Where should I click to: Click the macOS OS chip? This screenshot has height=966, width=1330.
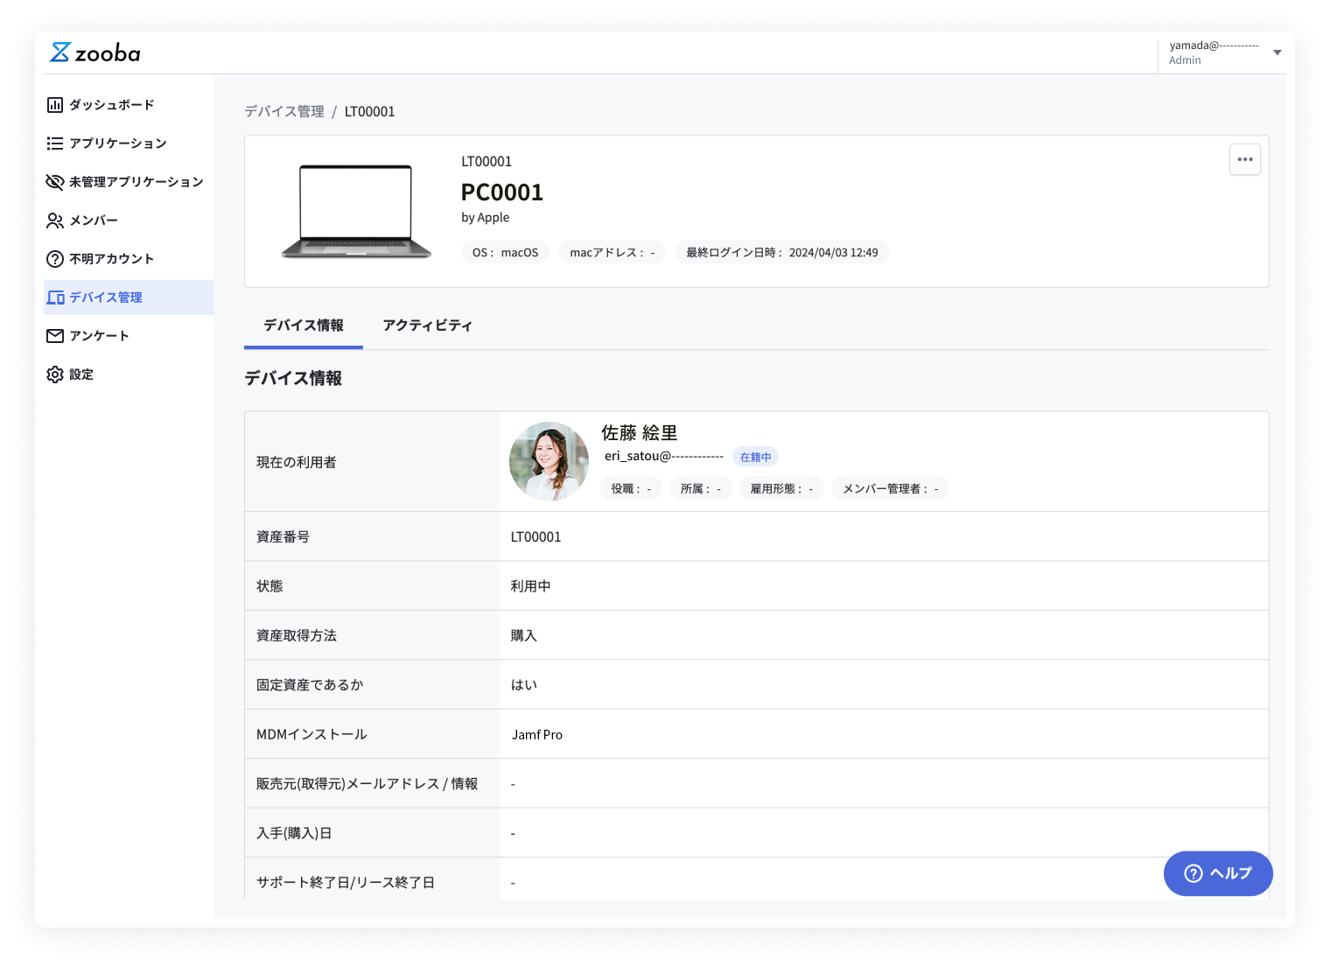(x=505, y=252)
